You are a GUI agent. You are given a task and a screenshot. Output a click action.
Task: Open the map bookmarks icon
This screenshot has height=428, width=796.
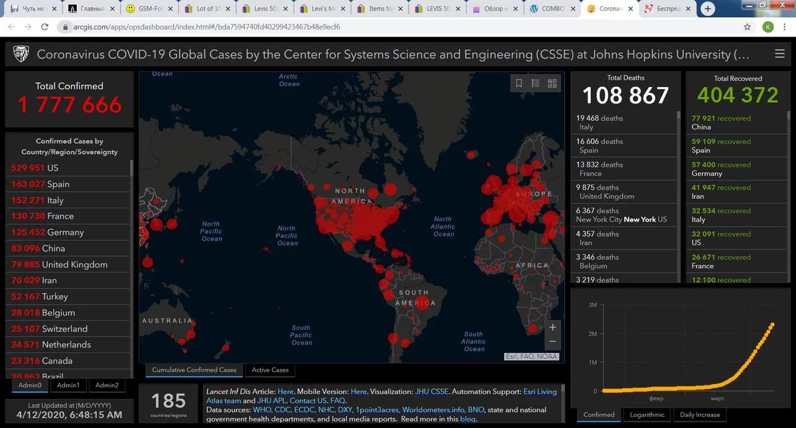click(519, 83)
